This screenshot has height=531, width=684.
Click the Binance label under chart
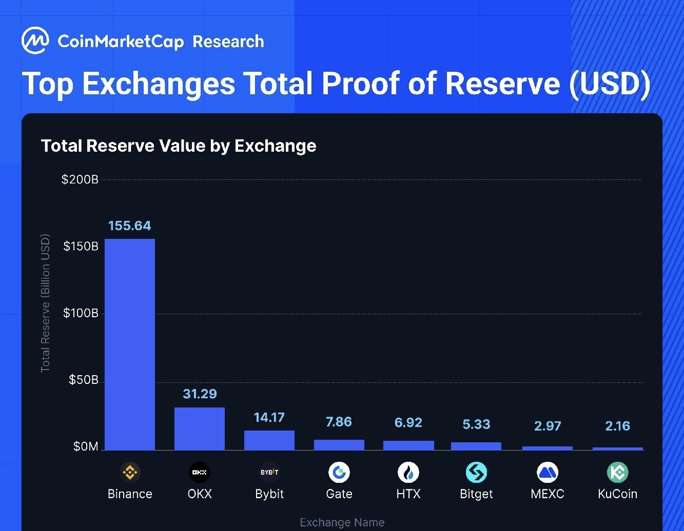pos(130,494)
